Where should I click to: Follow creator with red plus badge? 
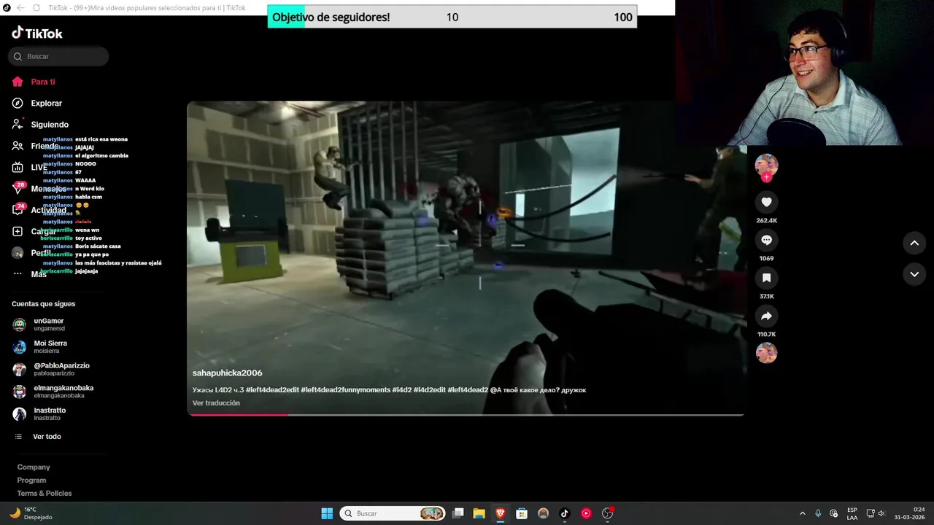(x=766, y=177)
